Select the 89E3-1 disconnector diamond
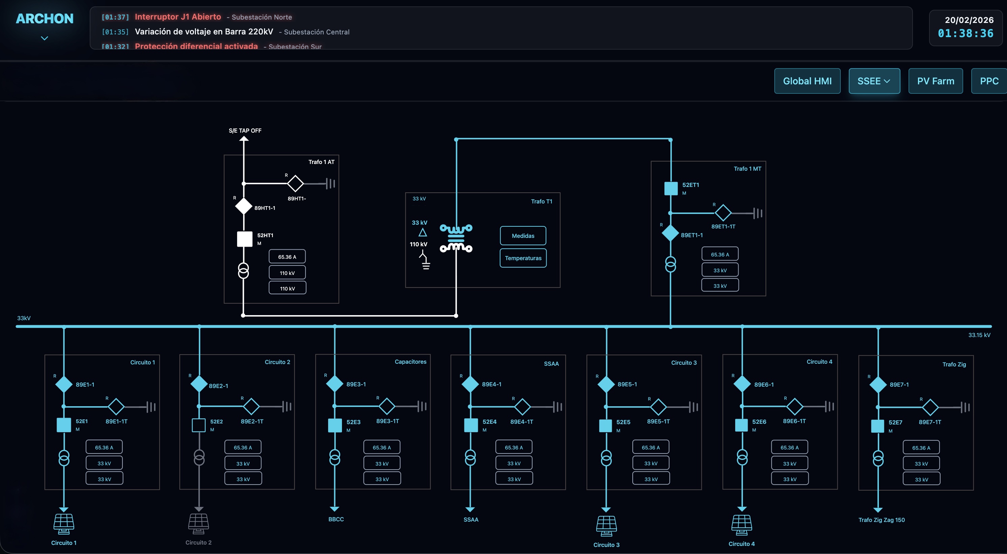The image size is (1007, 554). point(335,384)
